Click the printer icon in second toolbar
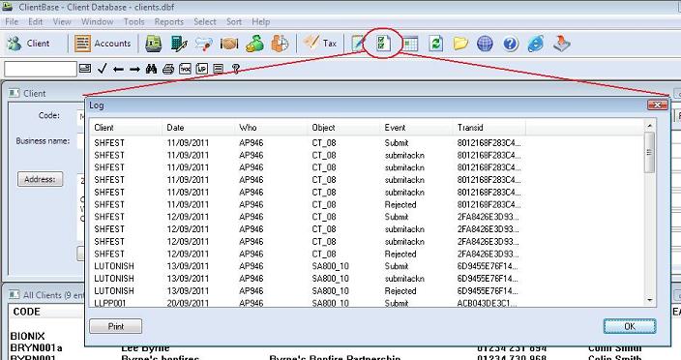Screen dimensions: 681x360 click(x=168, y=69)
